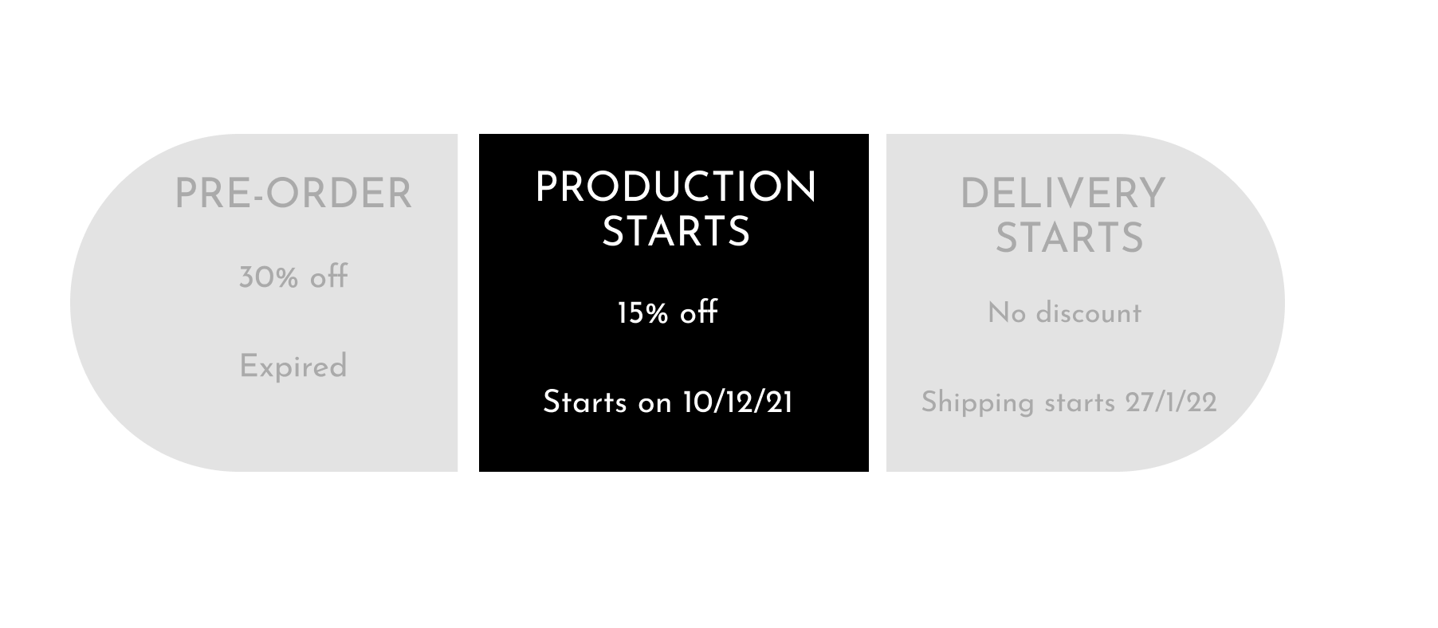
Task: Click the word DELIVERY in the right panel
Action: tap(1063, 194)
